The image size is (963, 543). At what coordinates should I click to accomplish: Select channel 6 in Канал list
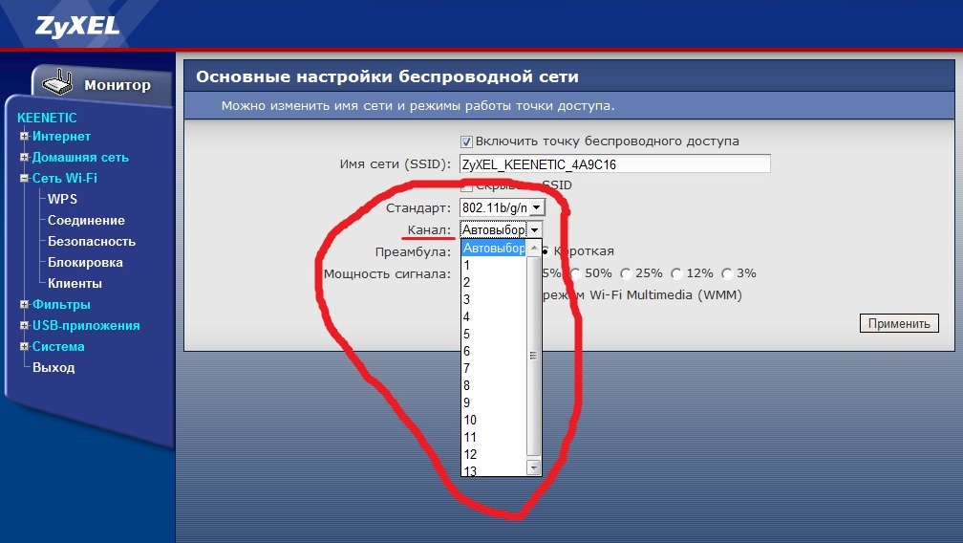(467, 351)
